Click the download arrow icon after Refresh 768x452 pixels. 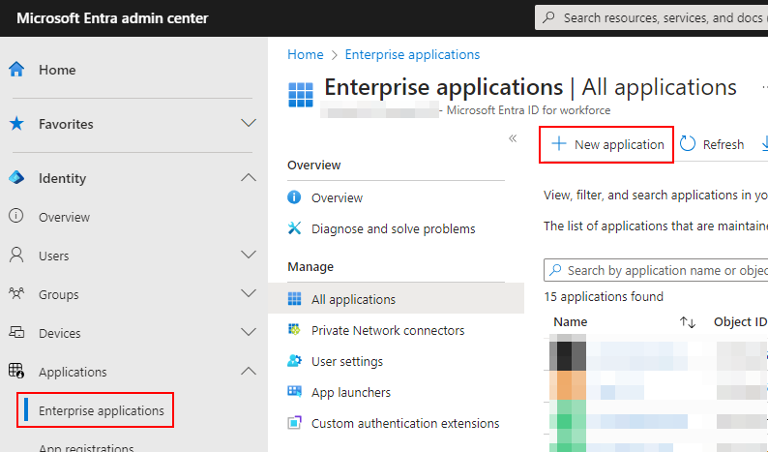[764, 143]
